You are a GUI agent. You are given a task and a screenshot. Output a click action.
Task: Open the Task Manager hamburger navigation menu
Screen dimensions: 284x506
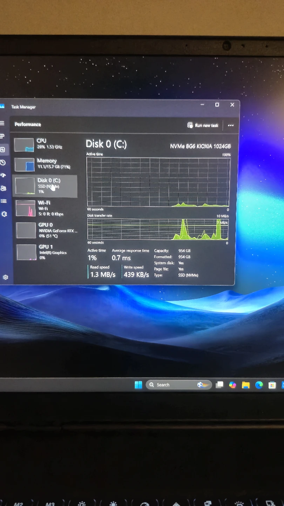pyautogui.click(x=2, y=123)
